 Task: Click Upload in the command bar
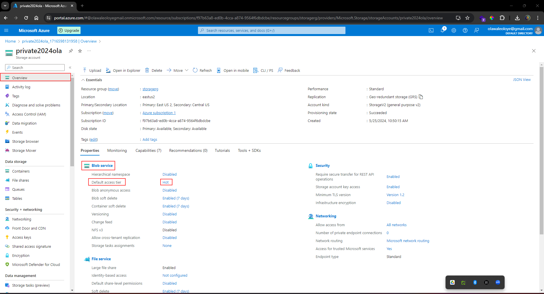pyautogui.click(x=92, y=70)
